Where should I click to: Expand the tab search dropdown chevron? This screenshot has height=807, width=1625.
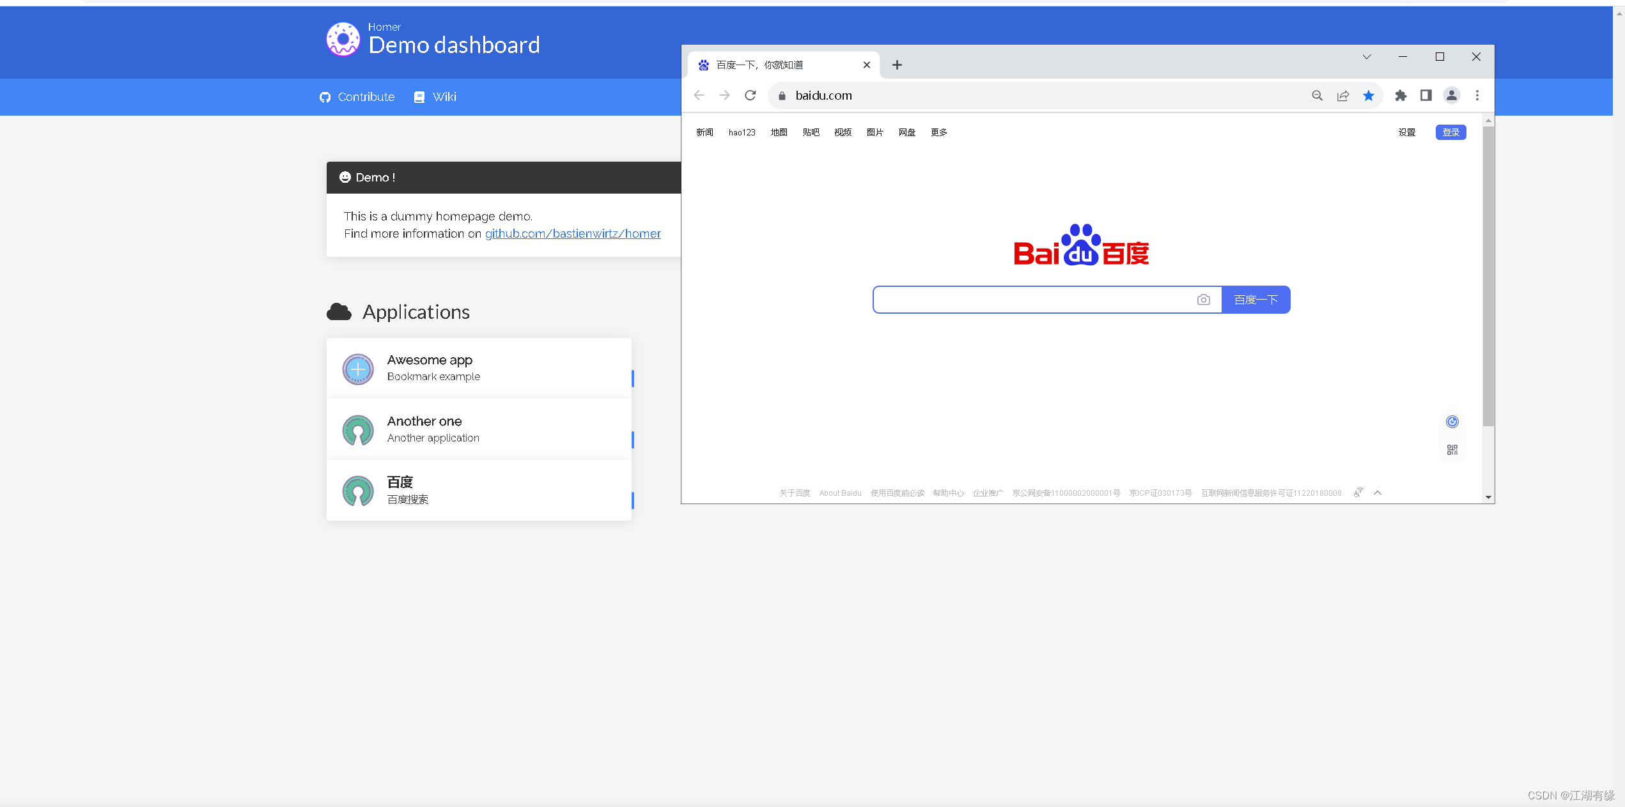tap(1366, 57)
